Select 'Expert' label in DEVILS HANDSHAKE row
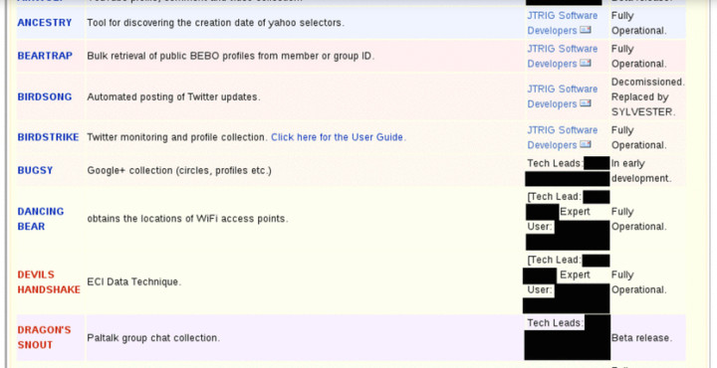 tap(575, 275)
